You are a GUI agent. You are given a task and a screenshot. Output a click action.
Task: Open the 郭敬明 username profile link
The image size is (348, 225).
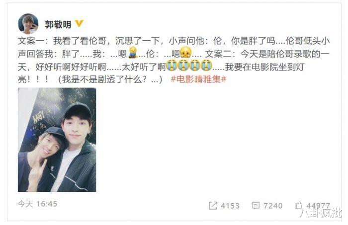coord(58,24)
